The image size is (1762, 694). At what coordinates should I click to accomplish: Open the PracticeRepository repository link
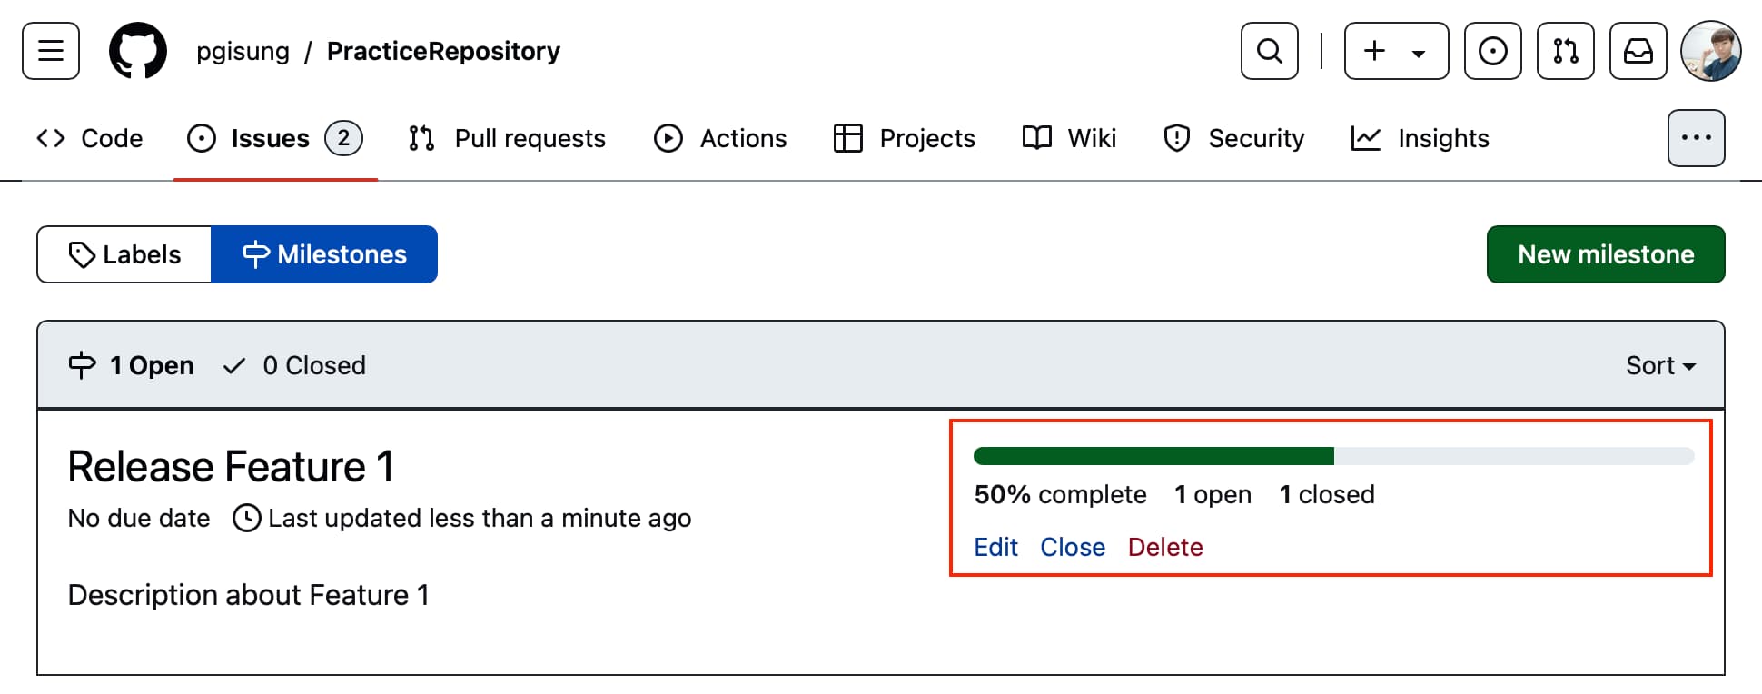(x=443, y=51)
